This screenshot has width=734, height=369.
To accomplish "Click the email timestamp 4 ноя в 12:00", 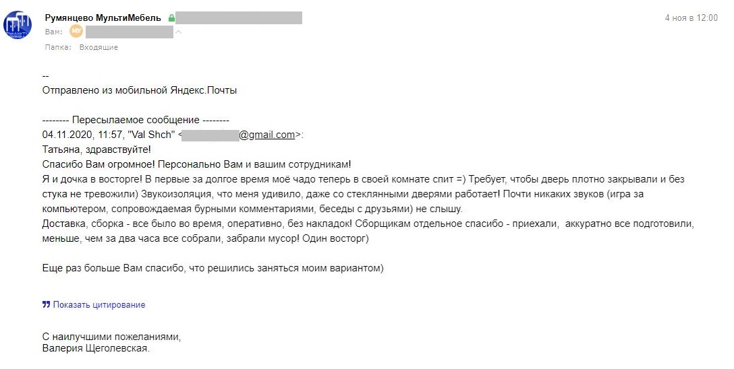I will [691, 18].
